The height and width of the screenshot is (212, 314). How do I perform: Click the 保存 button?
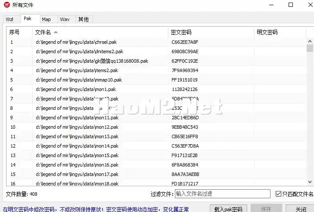[266, 209]
